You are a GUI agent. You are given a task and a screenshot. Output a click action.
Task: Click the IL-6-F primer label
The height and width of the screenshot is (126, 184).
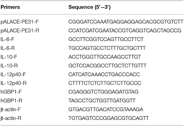coord(7,39)
